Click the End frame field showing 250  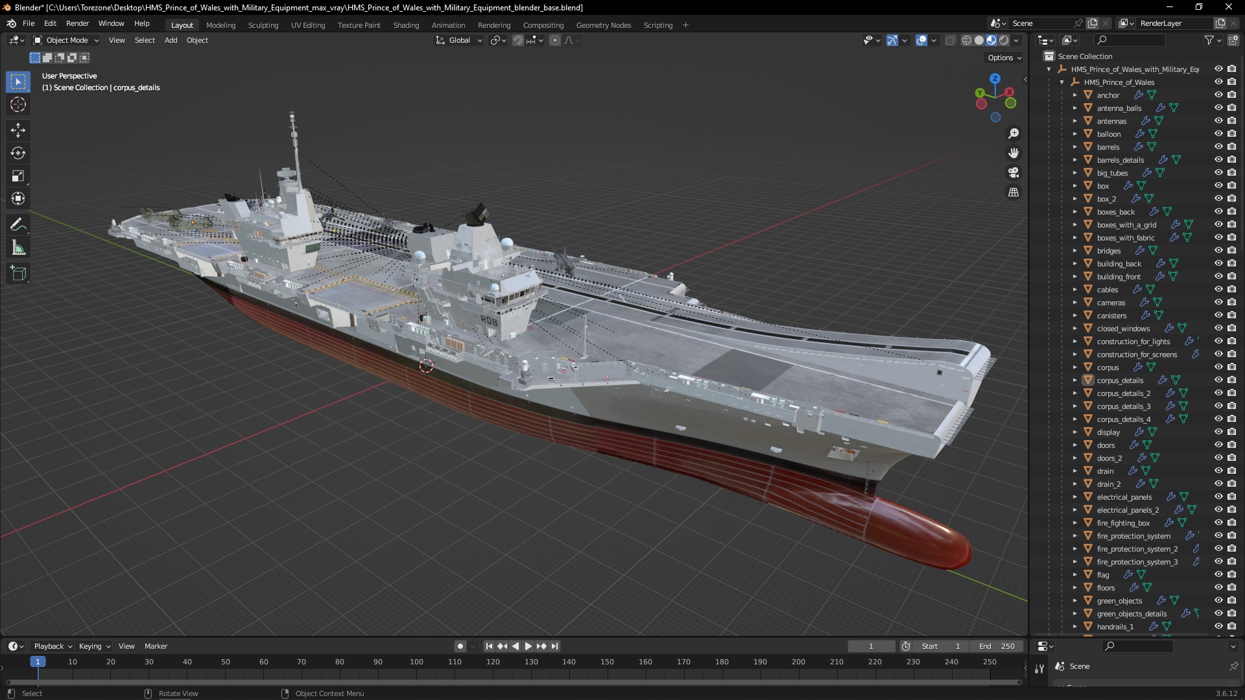click(998, 646)
